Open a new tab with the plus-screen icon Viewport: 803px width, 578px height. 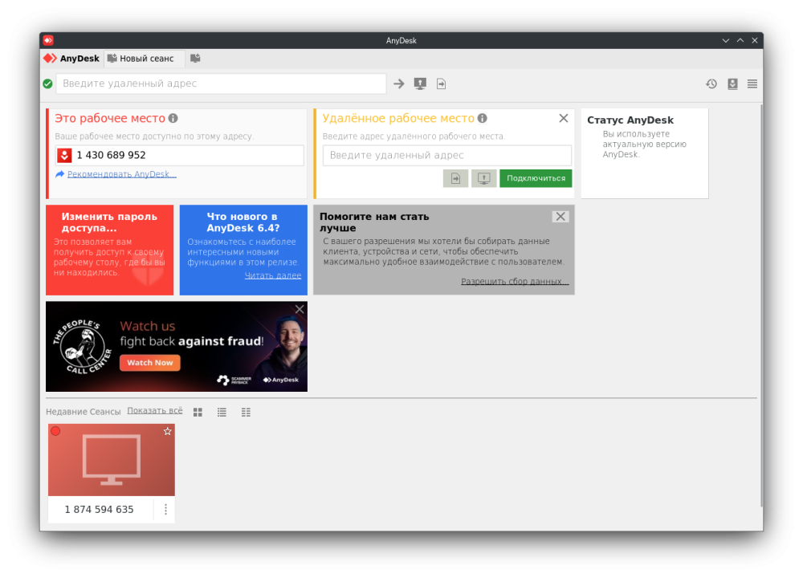tap(195, 59)
